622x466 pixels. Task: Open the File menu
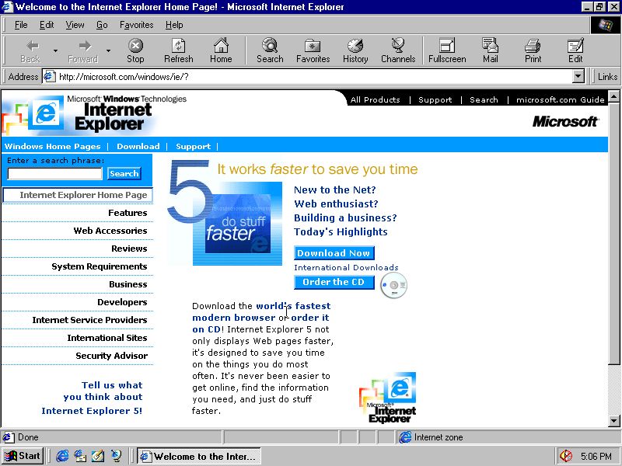(21, 25)
